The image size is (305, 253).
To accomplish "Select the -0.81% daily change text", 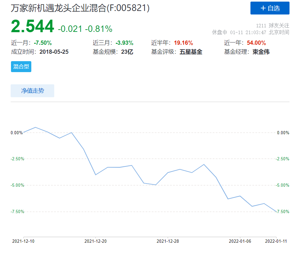I will click(98, 29).
